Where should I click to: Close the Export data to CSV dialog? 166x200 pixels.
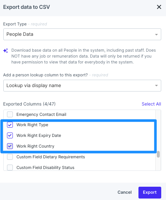click(x=159, y=7)
